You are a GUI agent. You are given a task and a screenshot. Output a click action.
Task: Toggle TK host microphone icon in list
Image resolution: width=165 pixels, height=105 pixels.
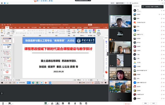click(161, 11)
